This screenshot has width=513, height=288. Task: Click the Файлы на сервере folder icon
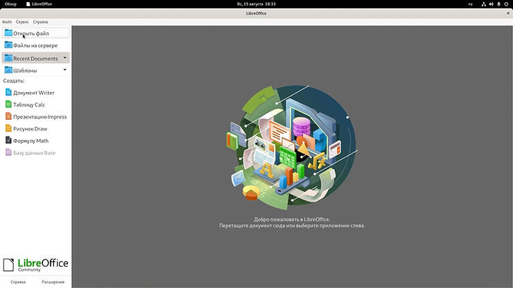tap(8, 45)
